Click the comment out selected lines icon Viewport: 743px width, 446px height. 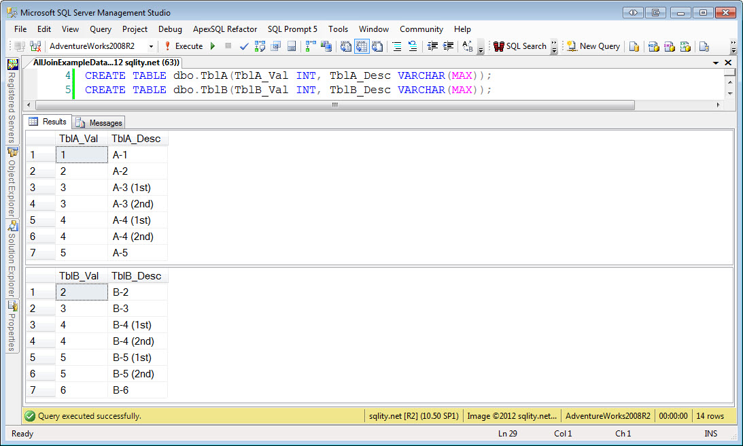click(x=397, y=46)
